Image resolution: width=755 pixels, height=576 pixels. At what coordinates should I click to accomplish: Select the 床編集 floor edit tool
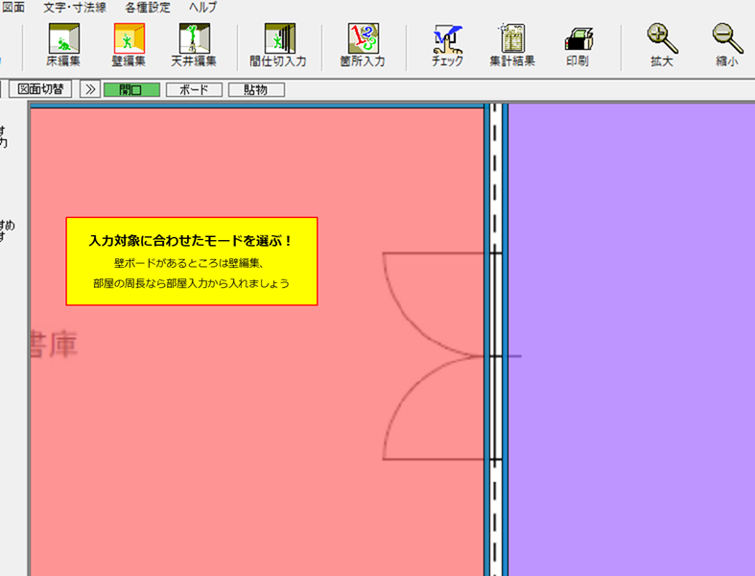coord(63,45)
